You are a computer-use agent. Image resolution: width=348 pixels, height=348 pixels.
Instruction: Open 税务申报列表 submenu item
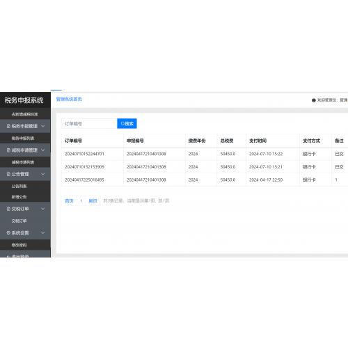click(23, 139)
